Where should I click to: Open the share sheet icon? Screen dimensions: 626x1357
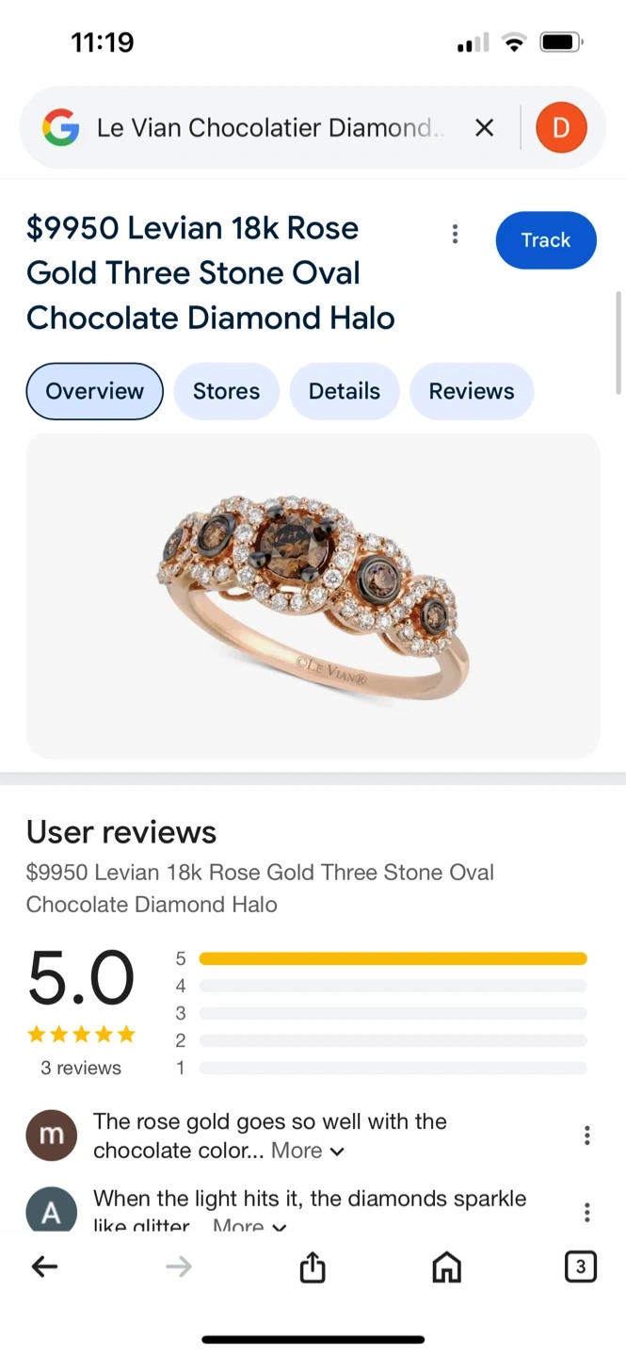313,1267
